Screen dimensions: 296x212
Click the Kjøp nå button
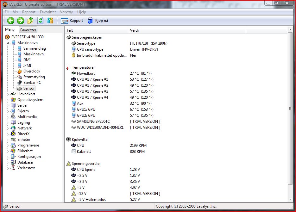(98, 21)
